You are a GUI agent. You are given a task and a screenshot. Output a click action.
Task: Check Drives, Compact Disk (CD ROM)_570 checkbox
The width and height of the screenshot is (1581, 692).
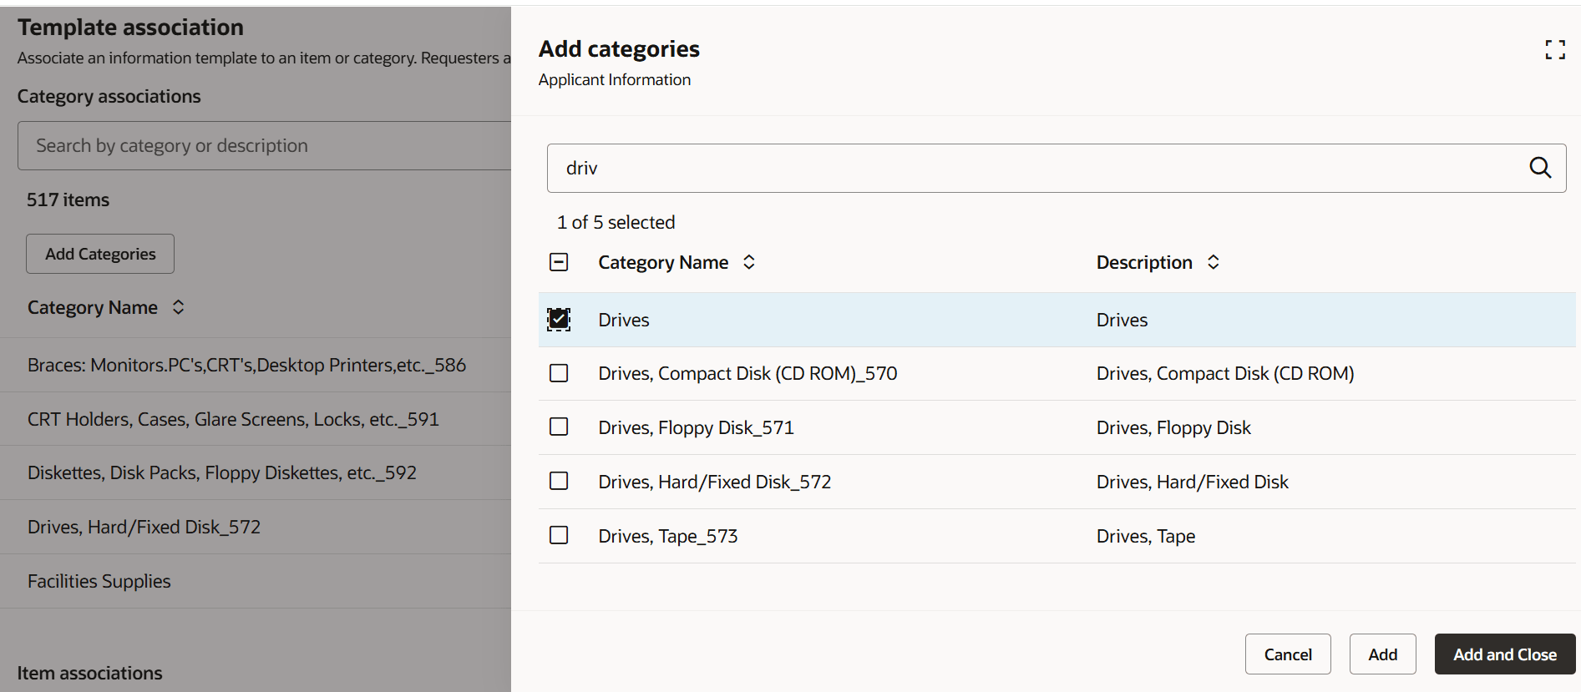coord(559,373)
